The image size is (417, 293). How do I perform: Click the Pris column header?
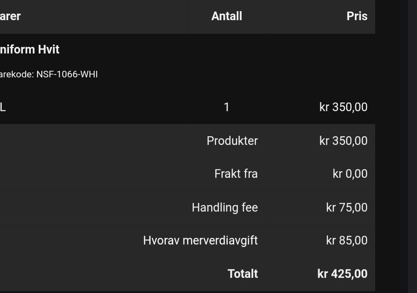pos(357,16)
